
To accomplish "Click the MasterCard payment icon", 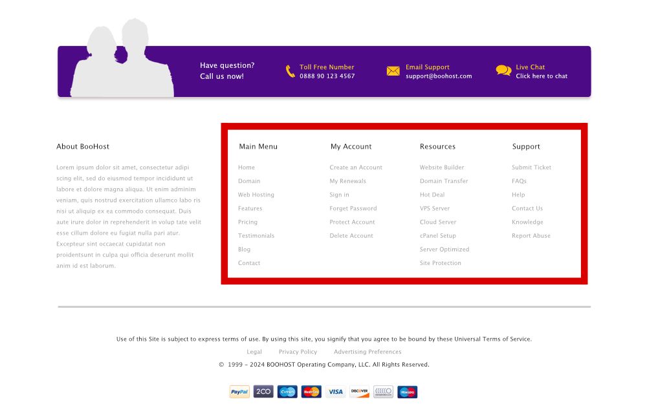I will (x=311, y=392).
